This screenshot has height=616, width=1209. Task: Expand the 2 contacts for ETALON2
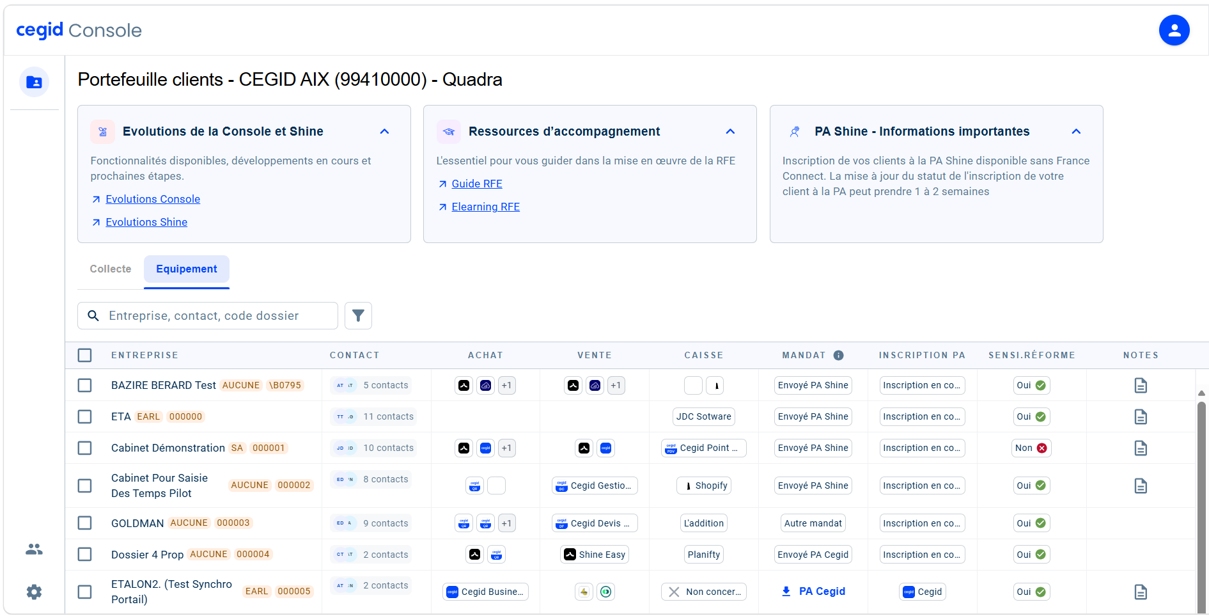pyautogui.click(x=371, y=585)
